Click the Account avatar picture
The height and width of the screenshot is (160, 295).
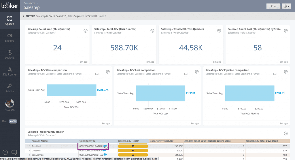tap(10, 103)
